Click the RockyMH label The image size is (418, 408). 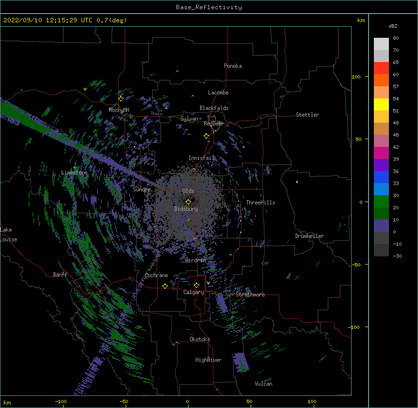119,110
